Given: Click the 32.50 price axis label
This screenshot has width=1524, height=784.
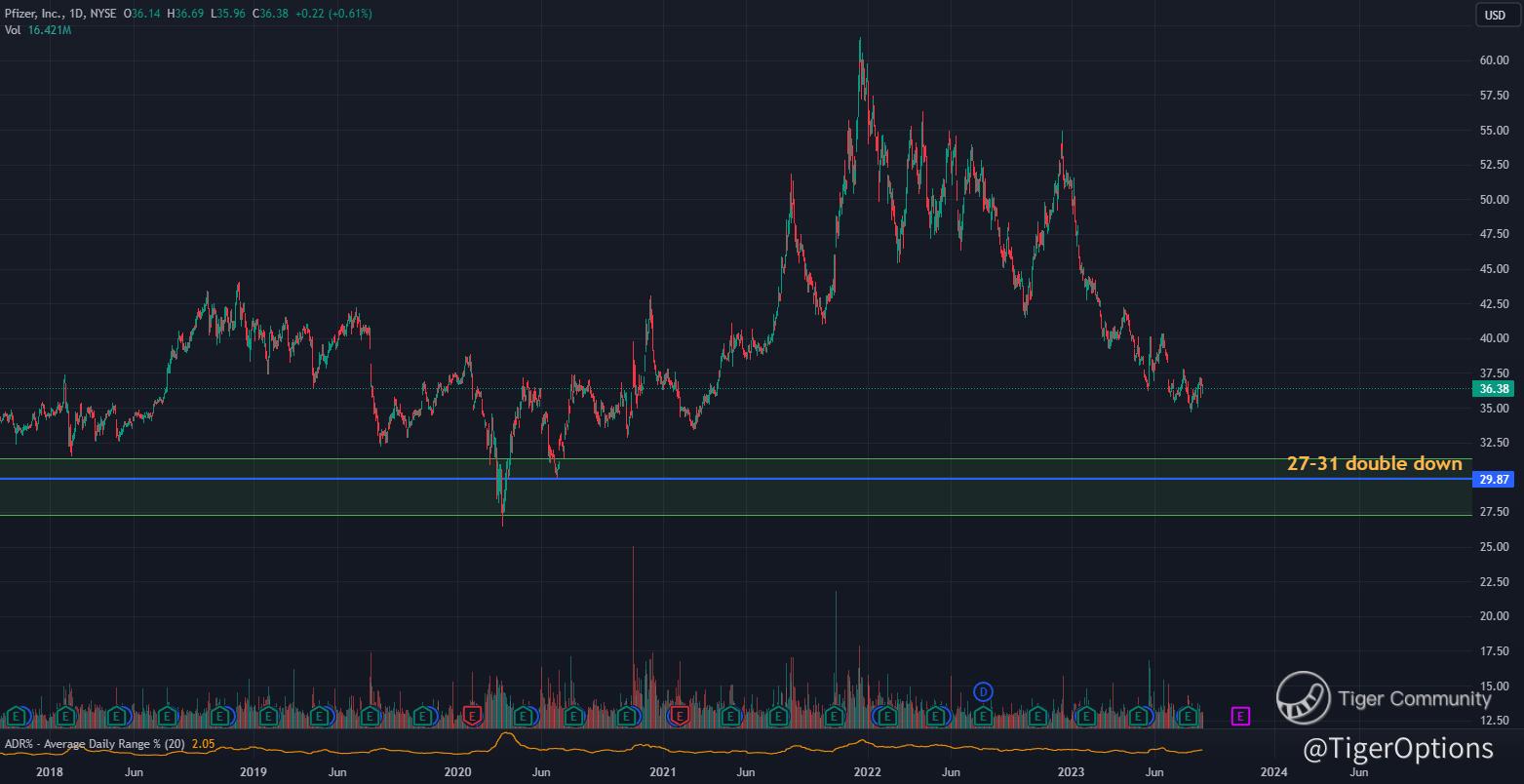Looking at the screenshot, I should click(x=1495, y=443).
